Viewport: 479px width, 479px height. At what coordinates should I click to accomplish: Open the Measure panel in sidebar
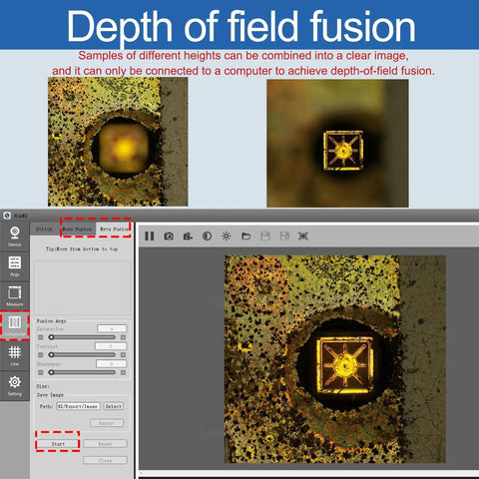coord(15,296)
